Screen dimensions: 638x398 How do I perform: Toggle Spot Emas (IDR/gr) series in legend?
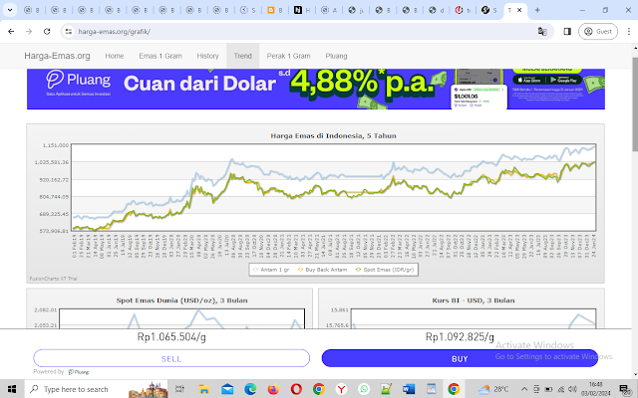click(x=385, y=270)
